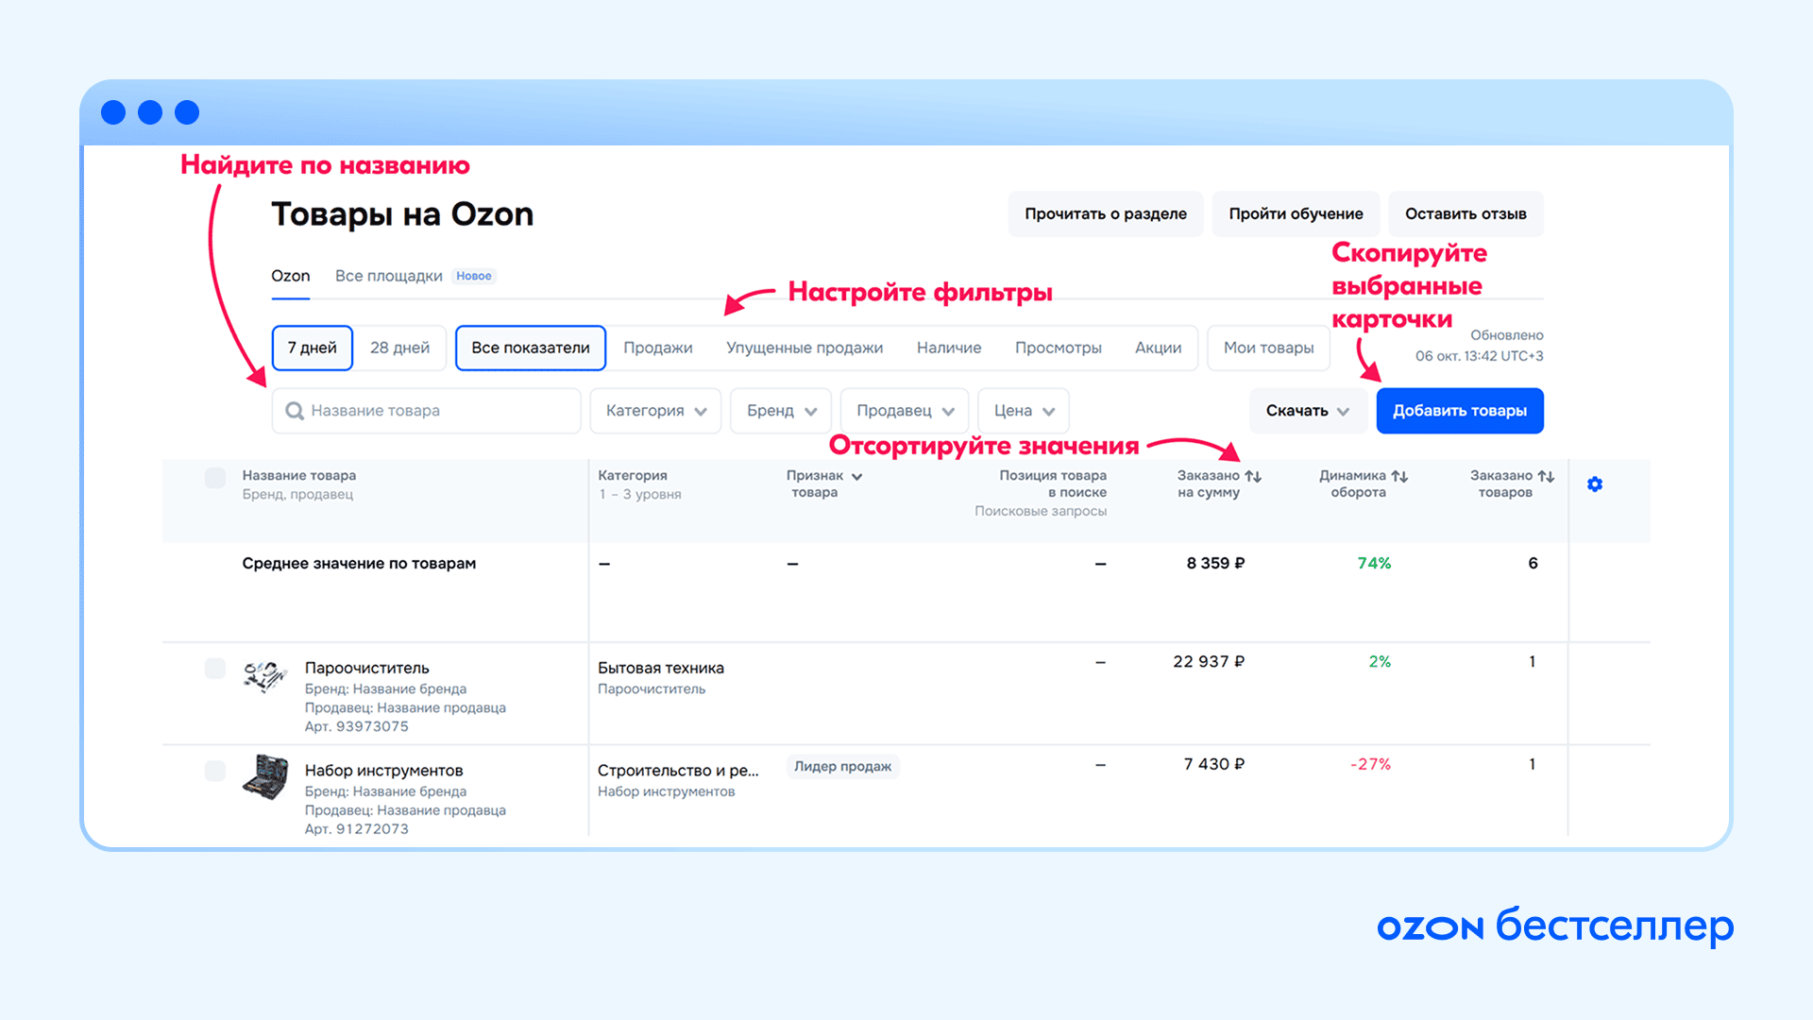Click the 22 937 ₽ value
The width and height of the screenshot is (1813, 1020).
click(1209, 662)
